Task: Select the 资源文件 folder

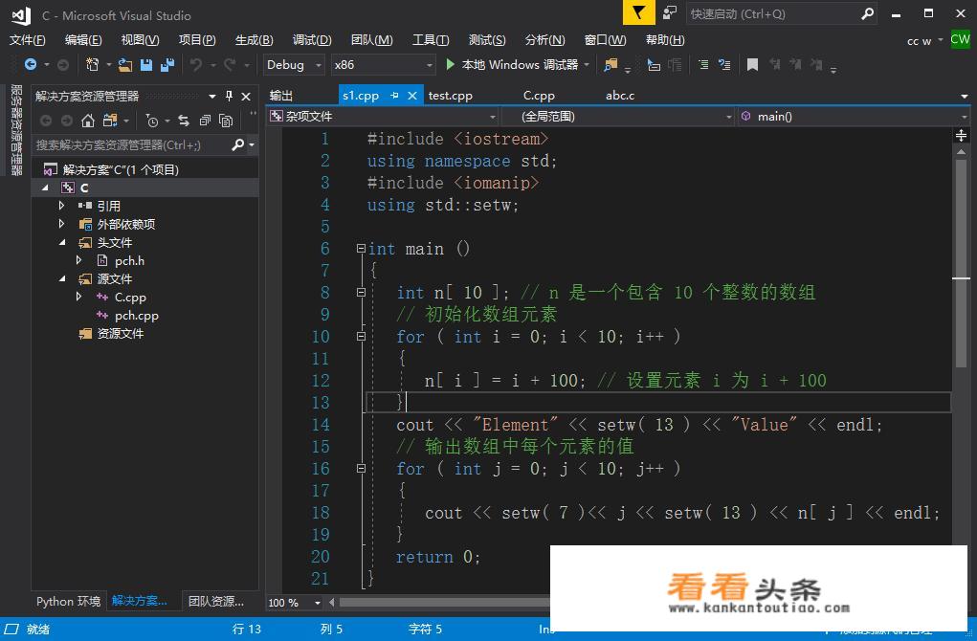Action: point(120,333)
